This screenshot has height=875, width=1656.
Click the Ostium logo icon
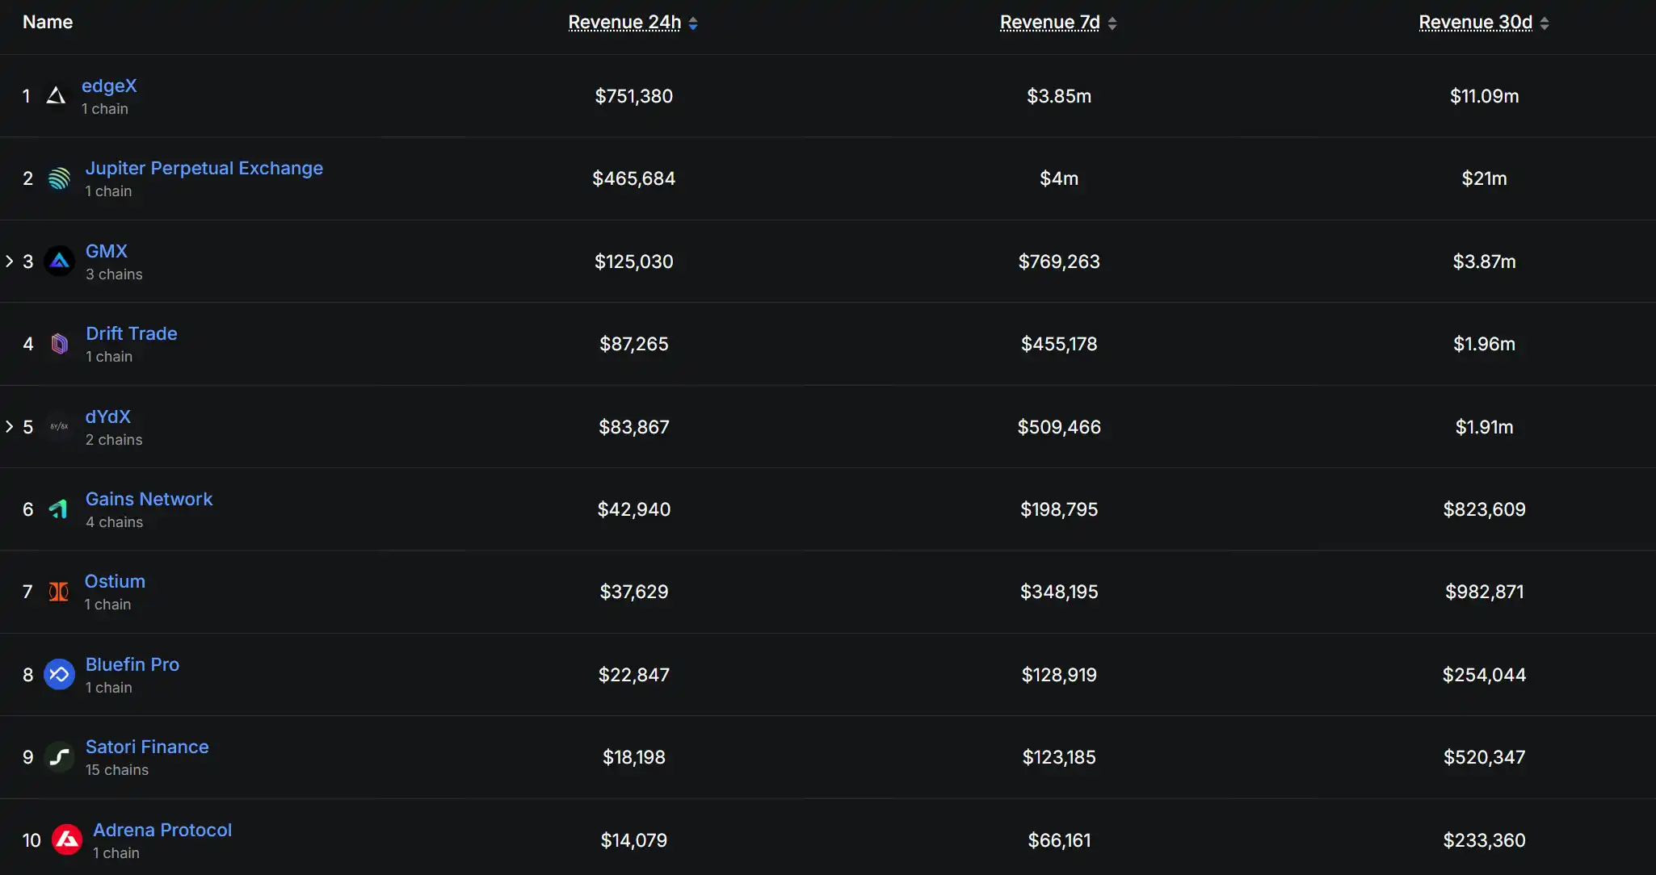point(58,592)
